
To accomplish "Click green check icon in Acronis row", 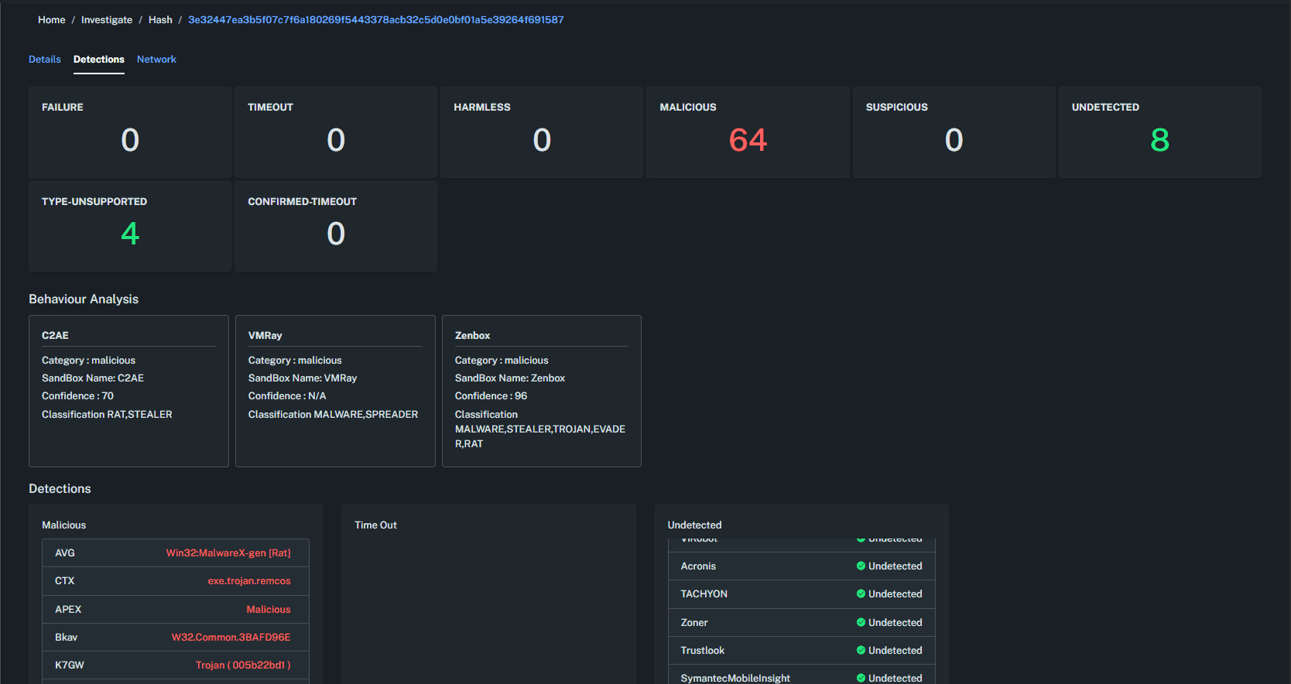I will point(861,566).
